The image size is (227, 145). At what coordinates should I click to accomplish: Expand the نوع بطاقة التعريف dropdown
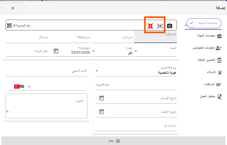(x=97, y=71)
